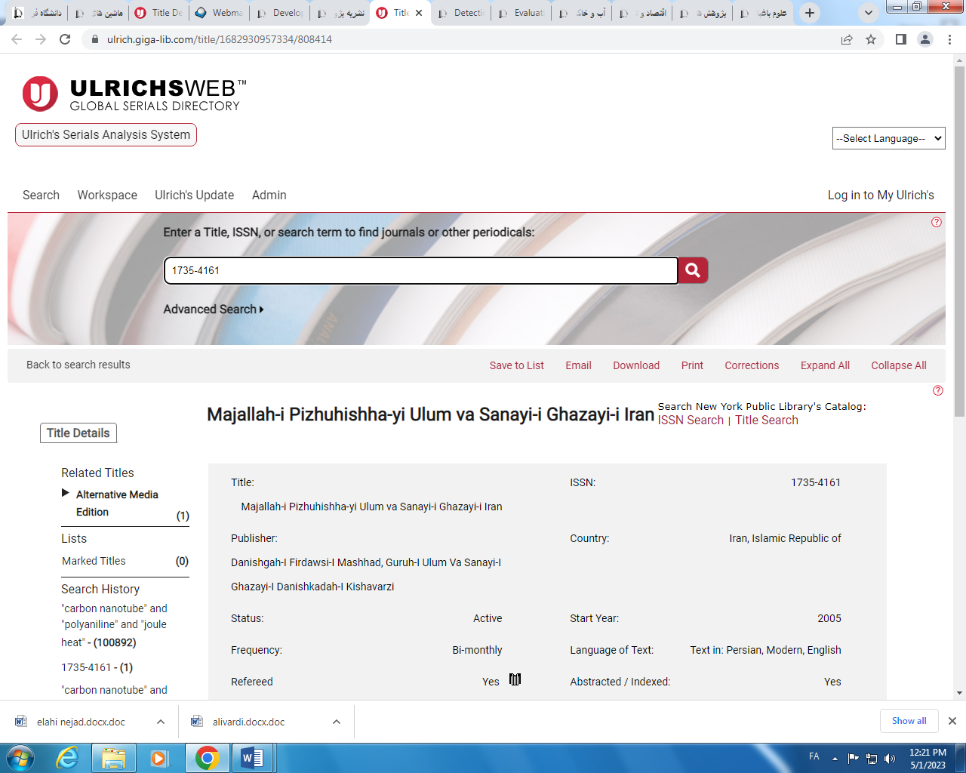966x773 pixels.
Task: Click Ulrich's Serials Analysis System button
Action: tap(106, 134)
